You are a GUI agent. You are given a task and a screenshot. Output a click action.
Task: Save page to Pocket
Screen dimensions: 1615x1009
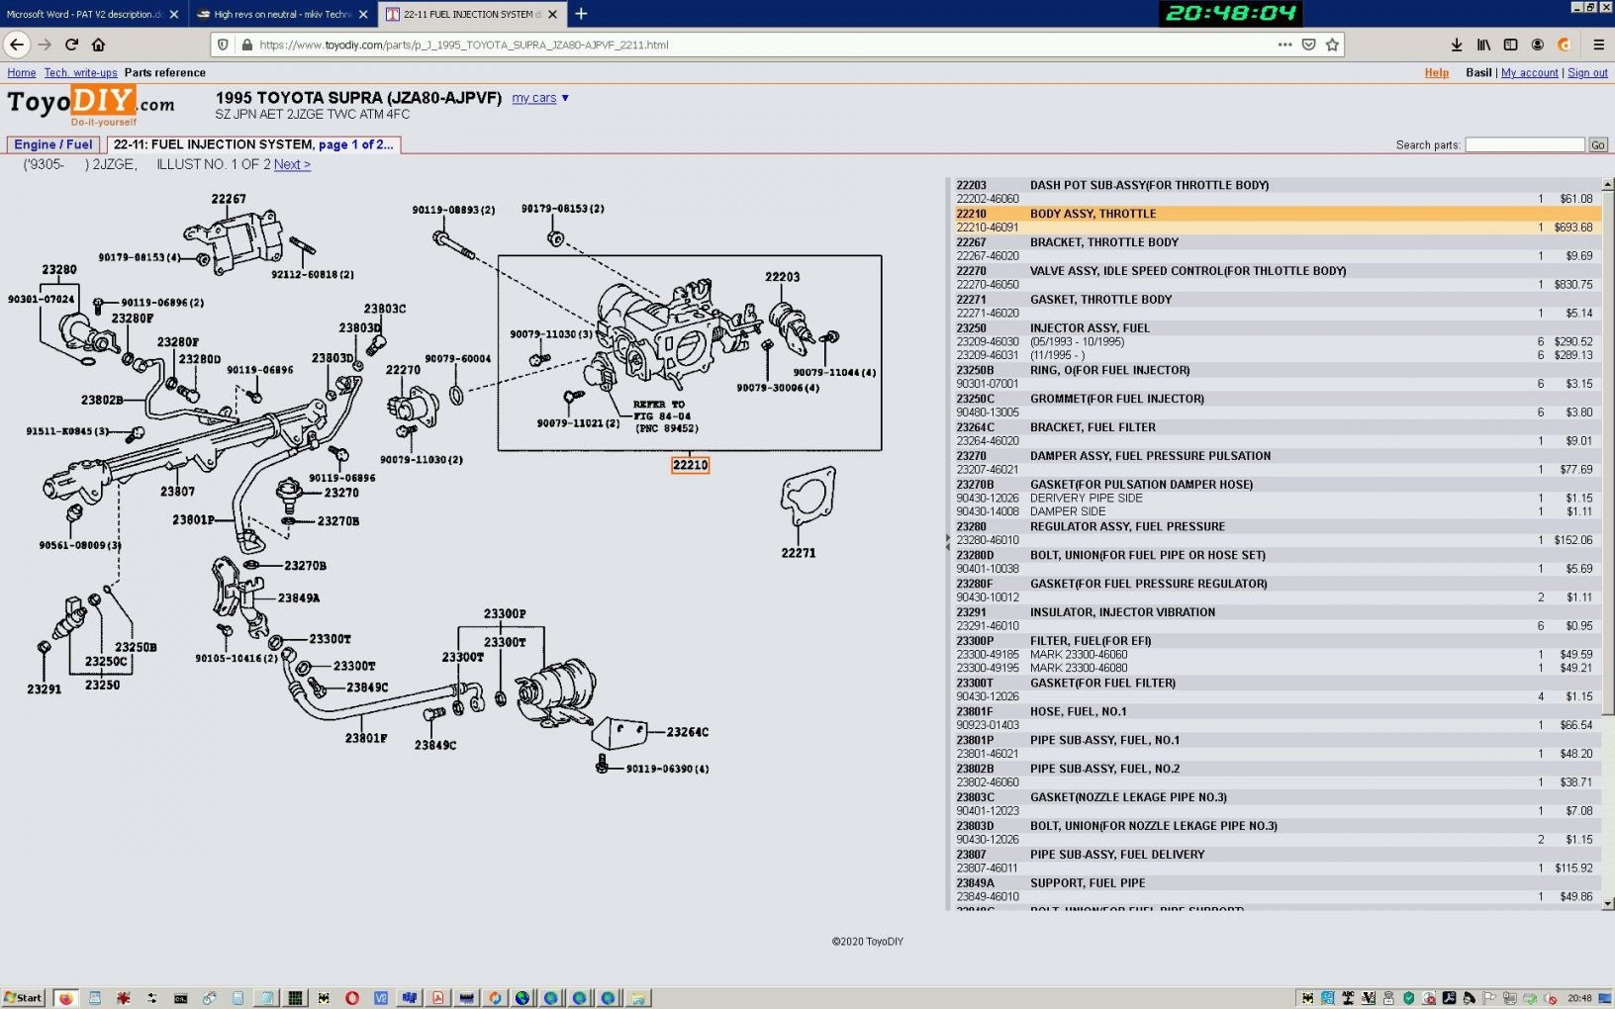click(1308, 45)
